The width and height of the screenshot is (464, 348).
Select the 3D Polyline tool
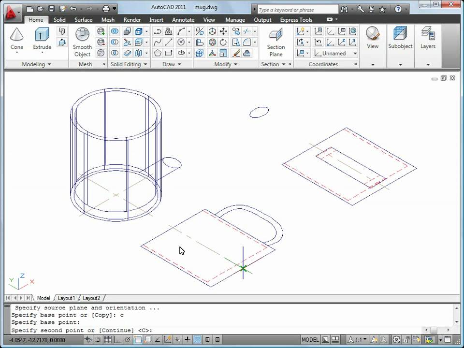tap(168, 31)
